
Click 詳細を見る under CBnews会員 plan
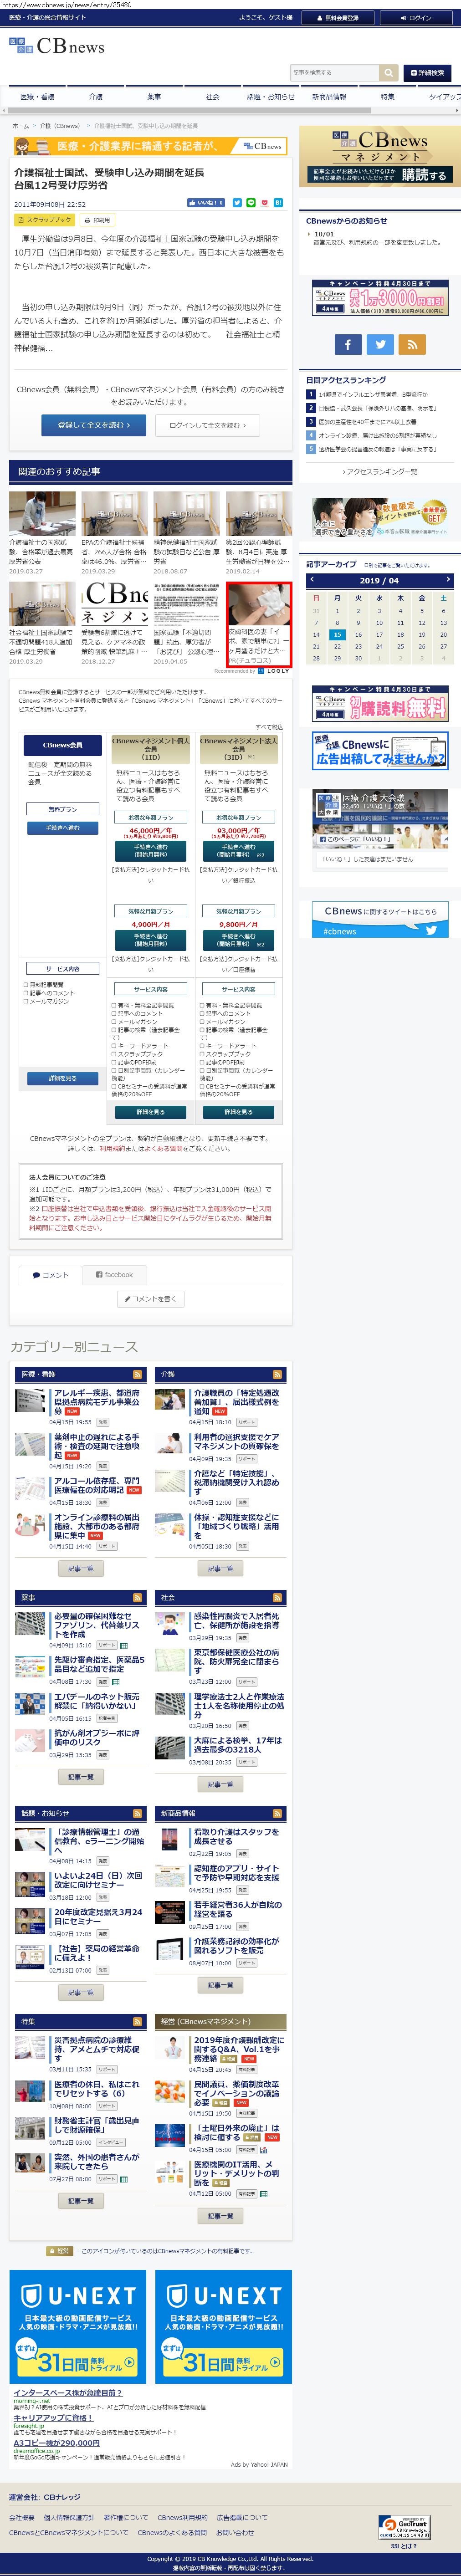click(62, 1078)
